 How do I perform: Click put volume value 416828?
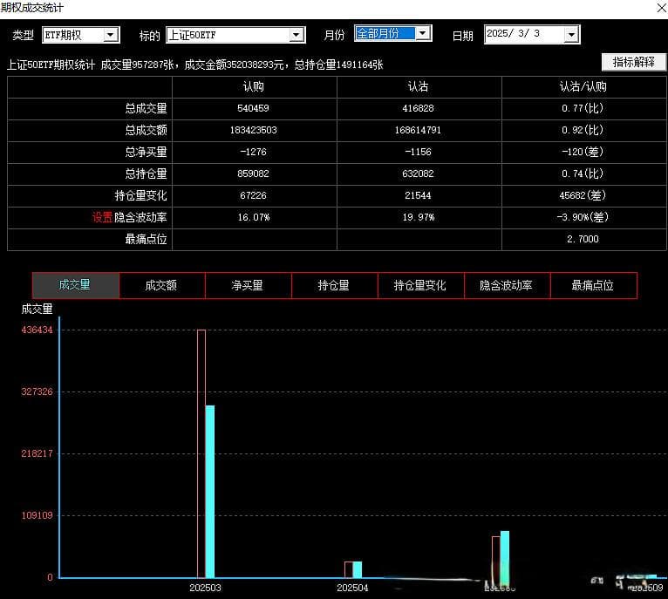point(418,108)
